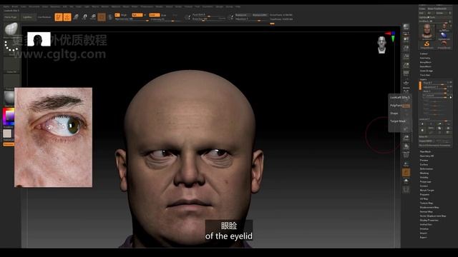
Task: Toggle orange PolyF button on right shelf
Action: [x=406, y=173]
